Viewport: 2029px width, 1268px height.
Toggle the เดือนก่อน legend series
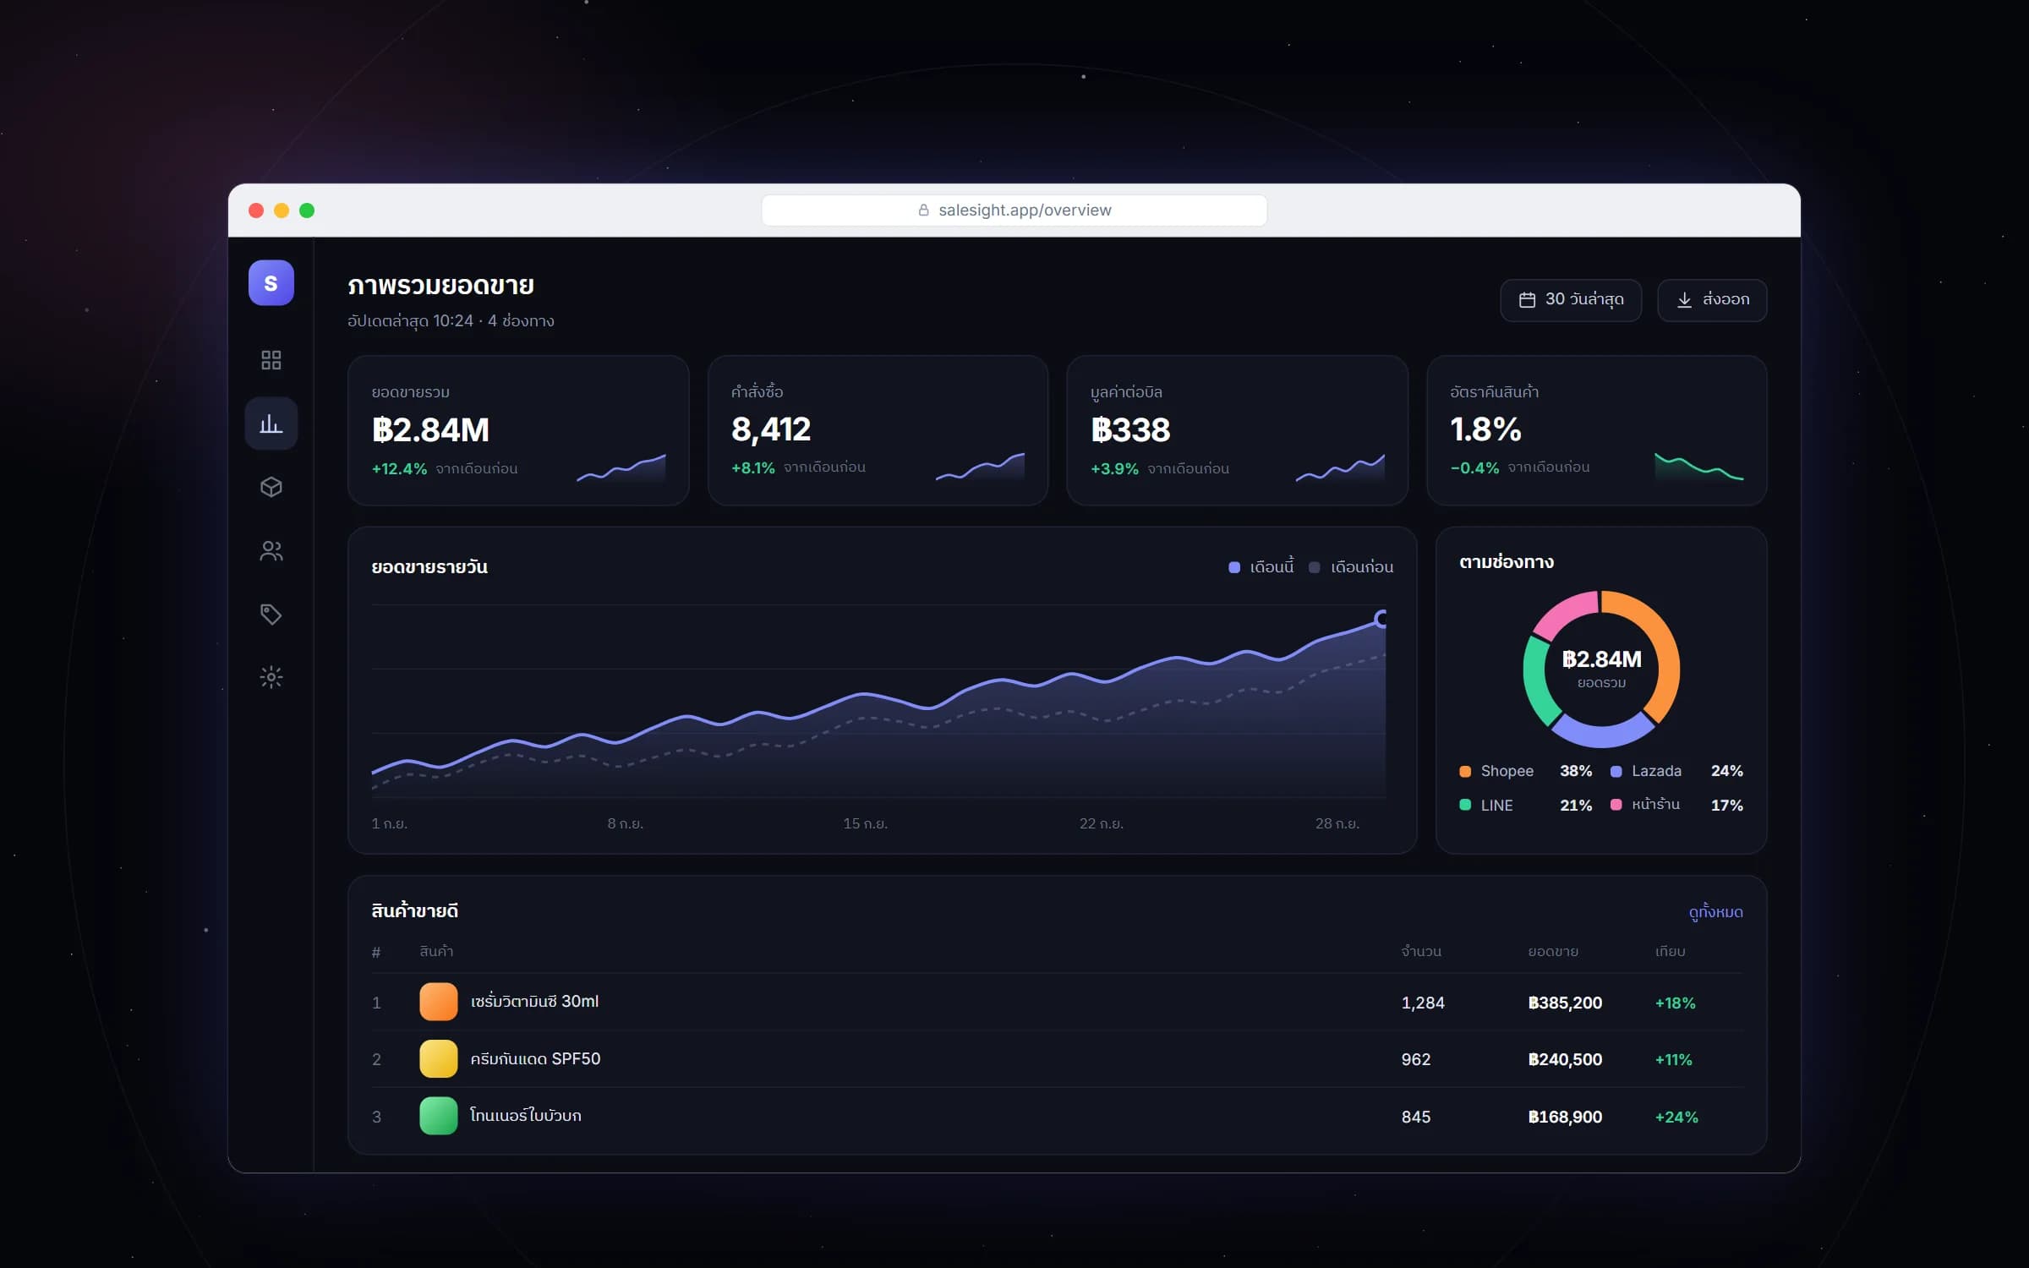(1351, 566)
